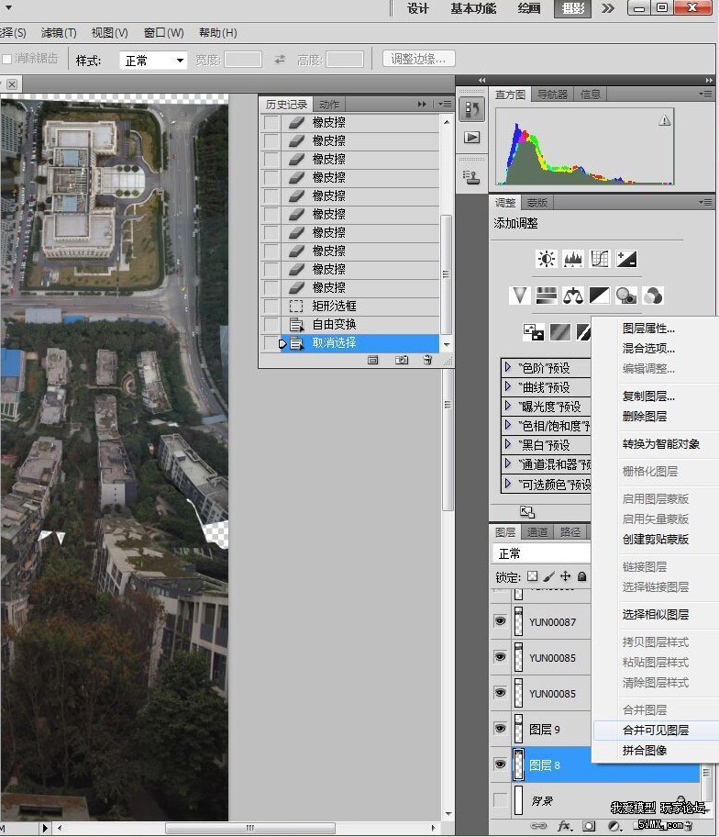
Task: Click the camera icon for new history snapshot
Action: pyautogui.click(x=401, y=361)
